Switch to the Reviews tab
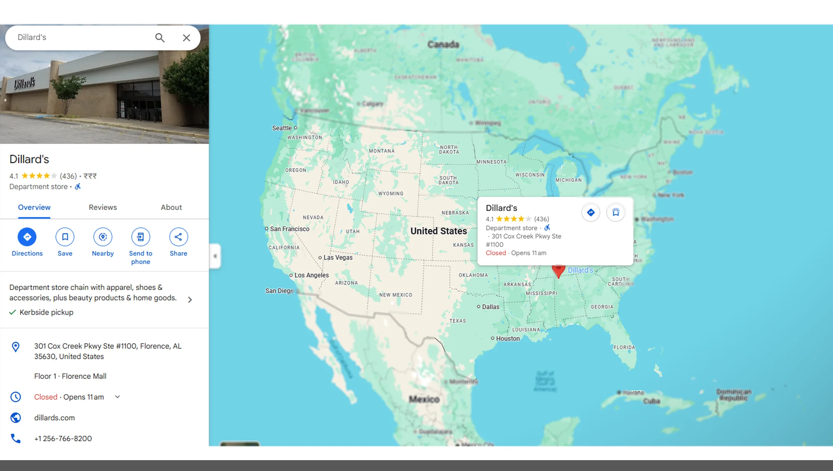 [x=103, y=207]
